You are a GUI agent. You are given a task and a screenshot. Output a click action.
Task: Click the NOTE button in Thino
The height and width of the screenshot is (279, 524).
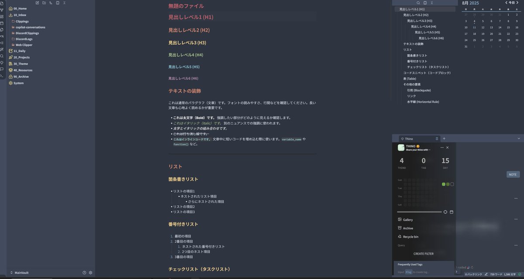click(x=513, y=174)
